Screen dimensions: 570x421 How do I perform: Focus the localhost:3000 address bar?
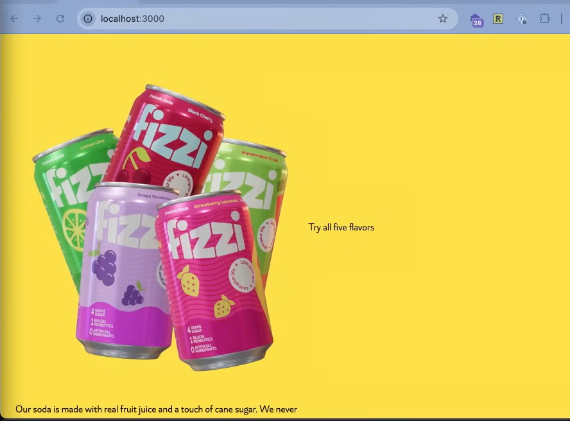pos(267,19)
